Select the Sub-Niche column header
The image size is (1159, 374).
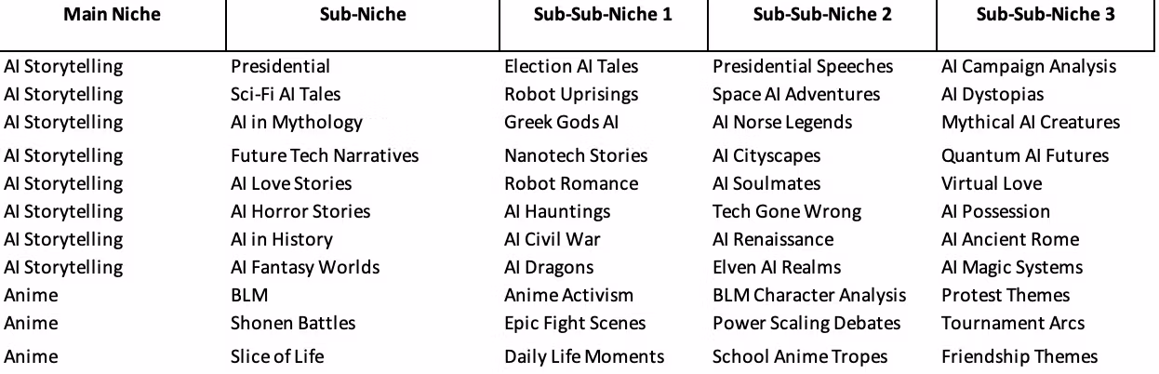pyautogui.click(x=362, y=15)
